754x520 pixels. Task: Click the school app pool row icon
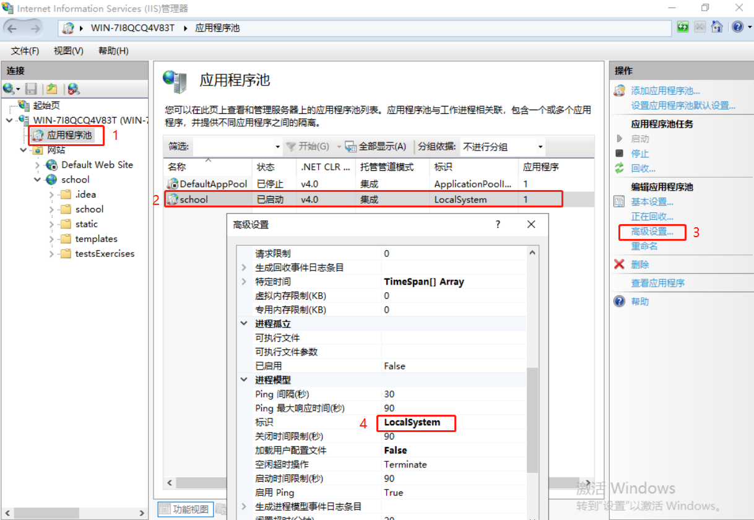pyautogui.click(x=173, y=199)
